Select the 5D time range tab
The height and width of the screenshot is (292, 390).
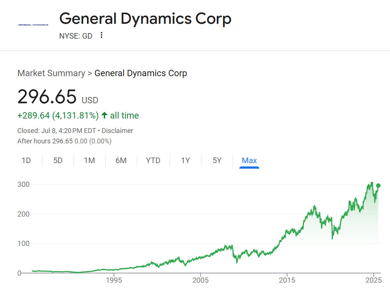coord(58,160)
